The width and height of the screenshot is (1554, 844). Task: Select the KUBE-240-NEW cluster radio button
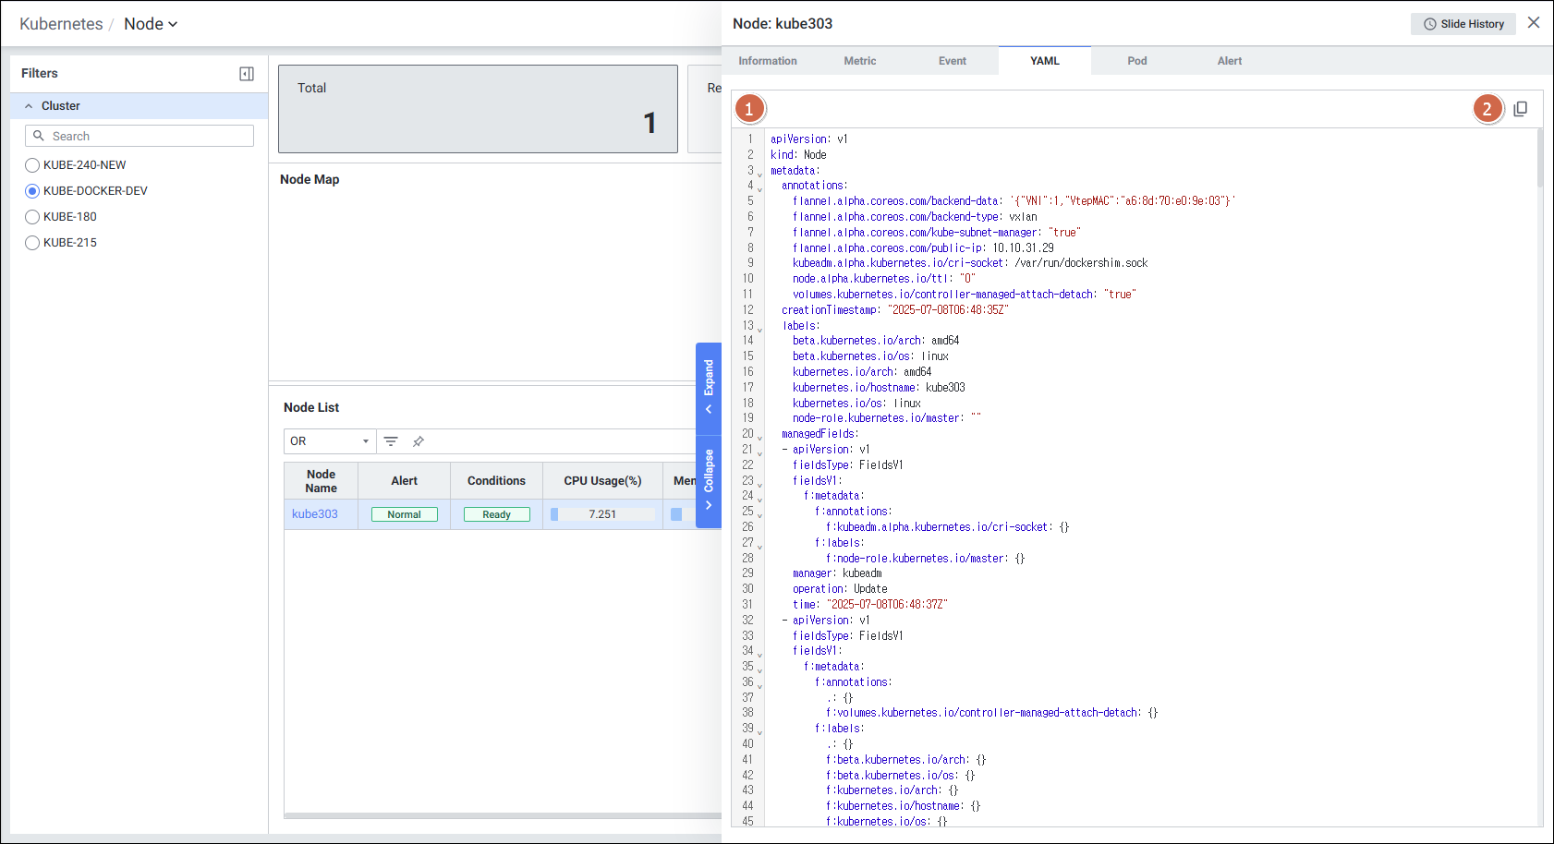[x=32, y=165]
